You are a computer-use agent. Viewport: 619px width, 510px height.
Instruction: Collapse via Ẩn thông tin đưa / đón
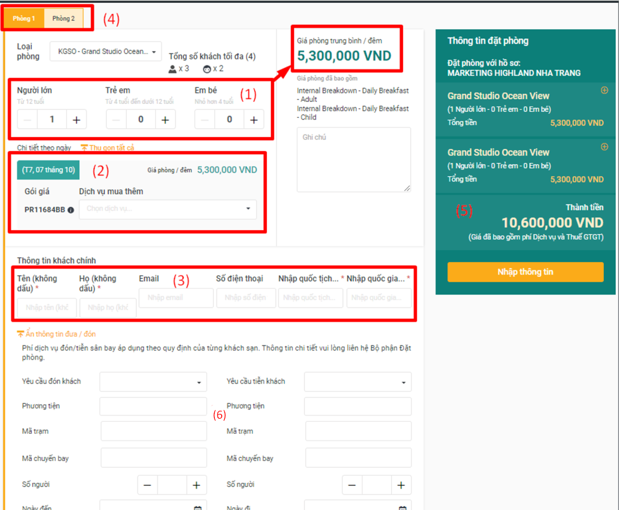tap(56, 334)
